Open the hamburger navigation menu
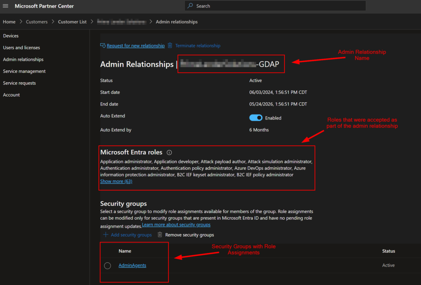Image resolution: width=421 pixels, height=285 pixels. click(x=5, y=6)
